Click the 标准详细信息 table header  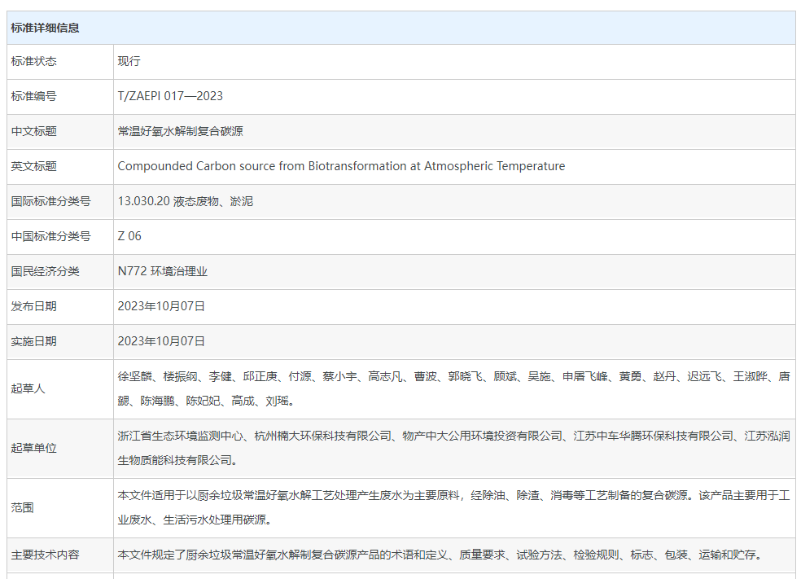click(x=46, y=28)
